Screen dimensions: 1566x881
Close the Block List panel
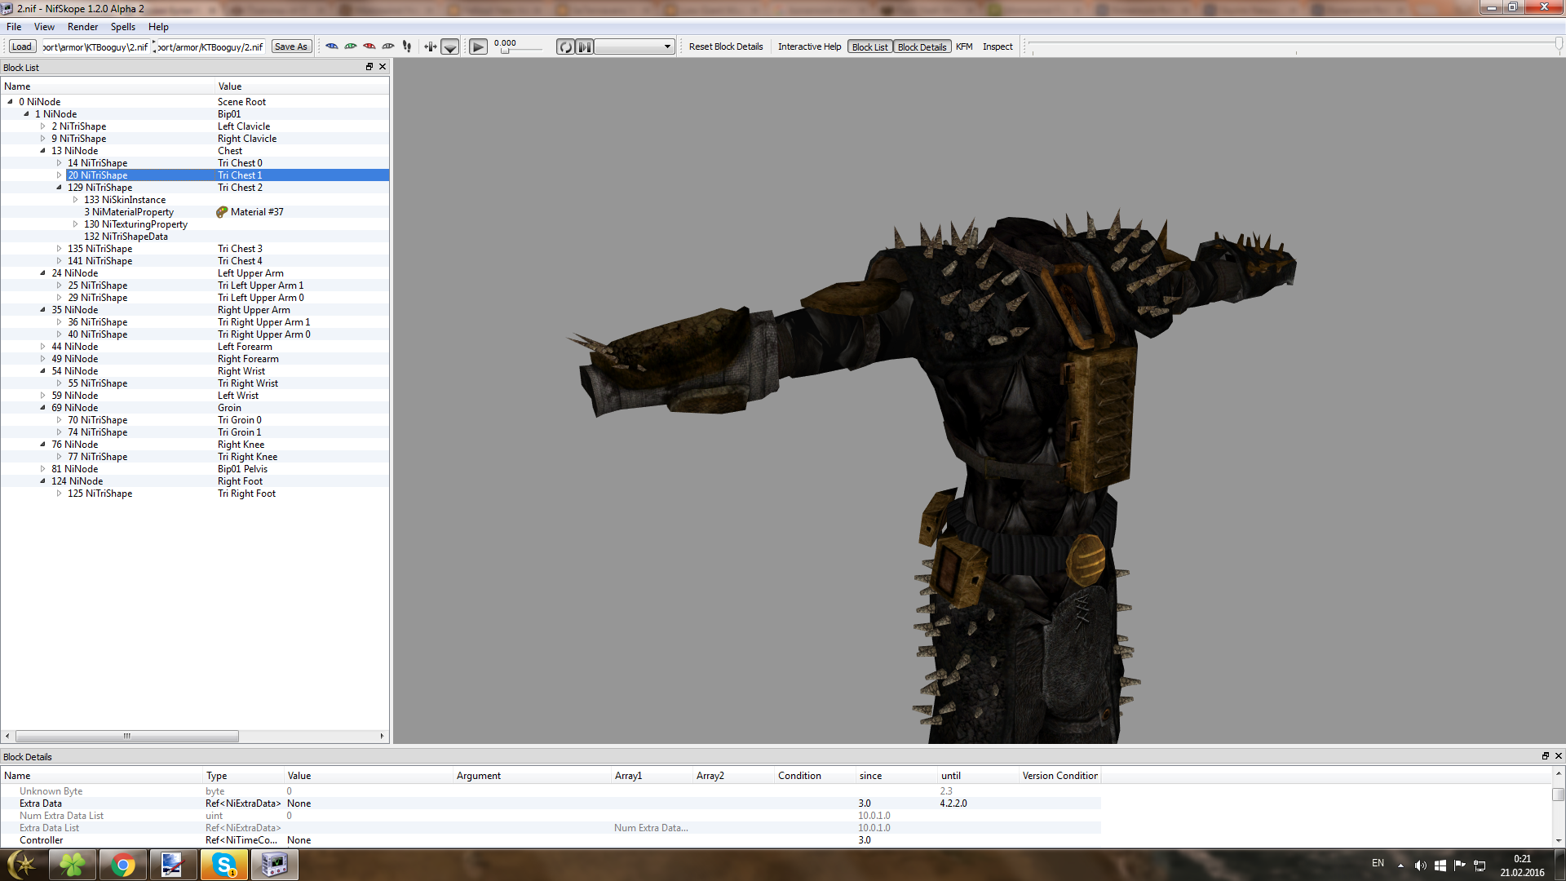383,67
